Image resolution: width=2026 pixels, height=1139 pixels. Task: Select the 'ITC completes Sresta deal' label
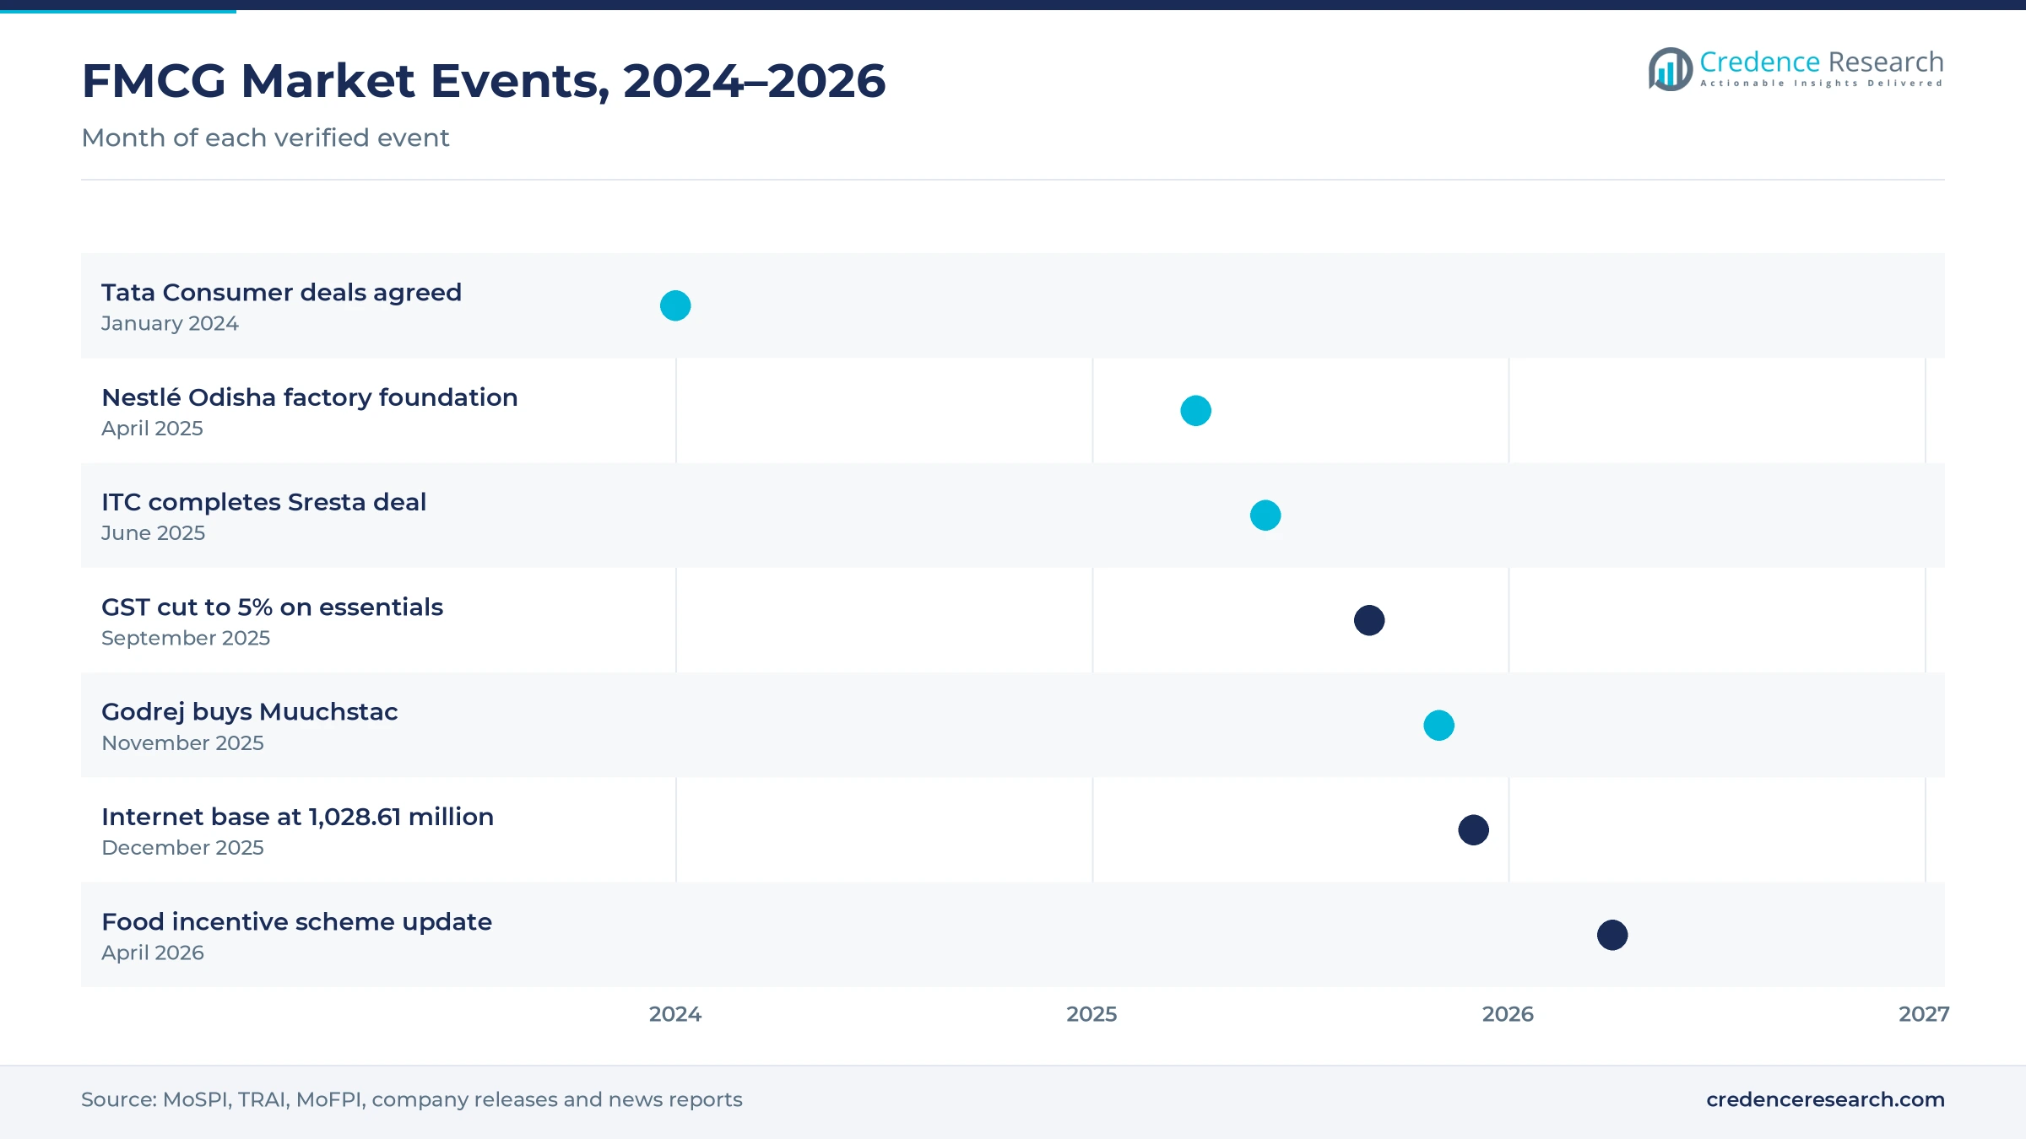tap(263, 502)
